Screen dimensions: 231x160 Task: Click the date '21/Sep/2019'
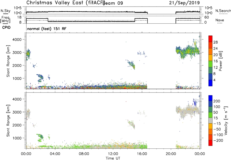pyautogui.click(x=185, y=3)
